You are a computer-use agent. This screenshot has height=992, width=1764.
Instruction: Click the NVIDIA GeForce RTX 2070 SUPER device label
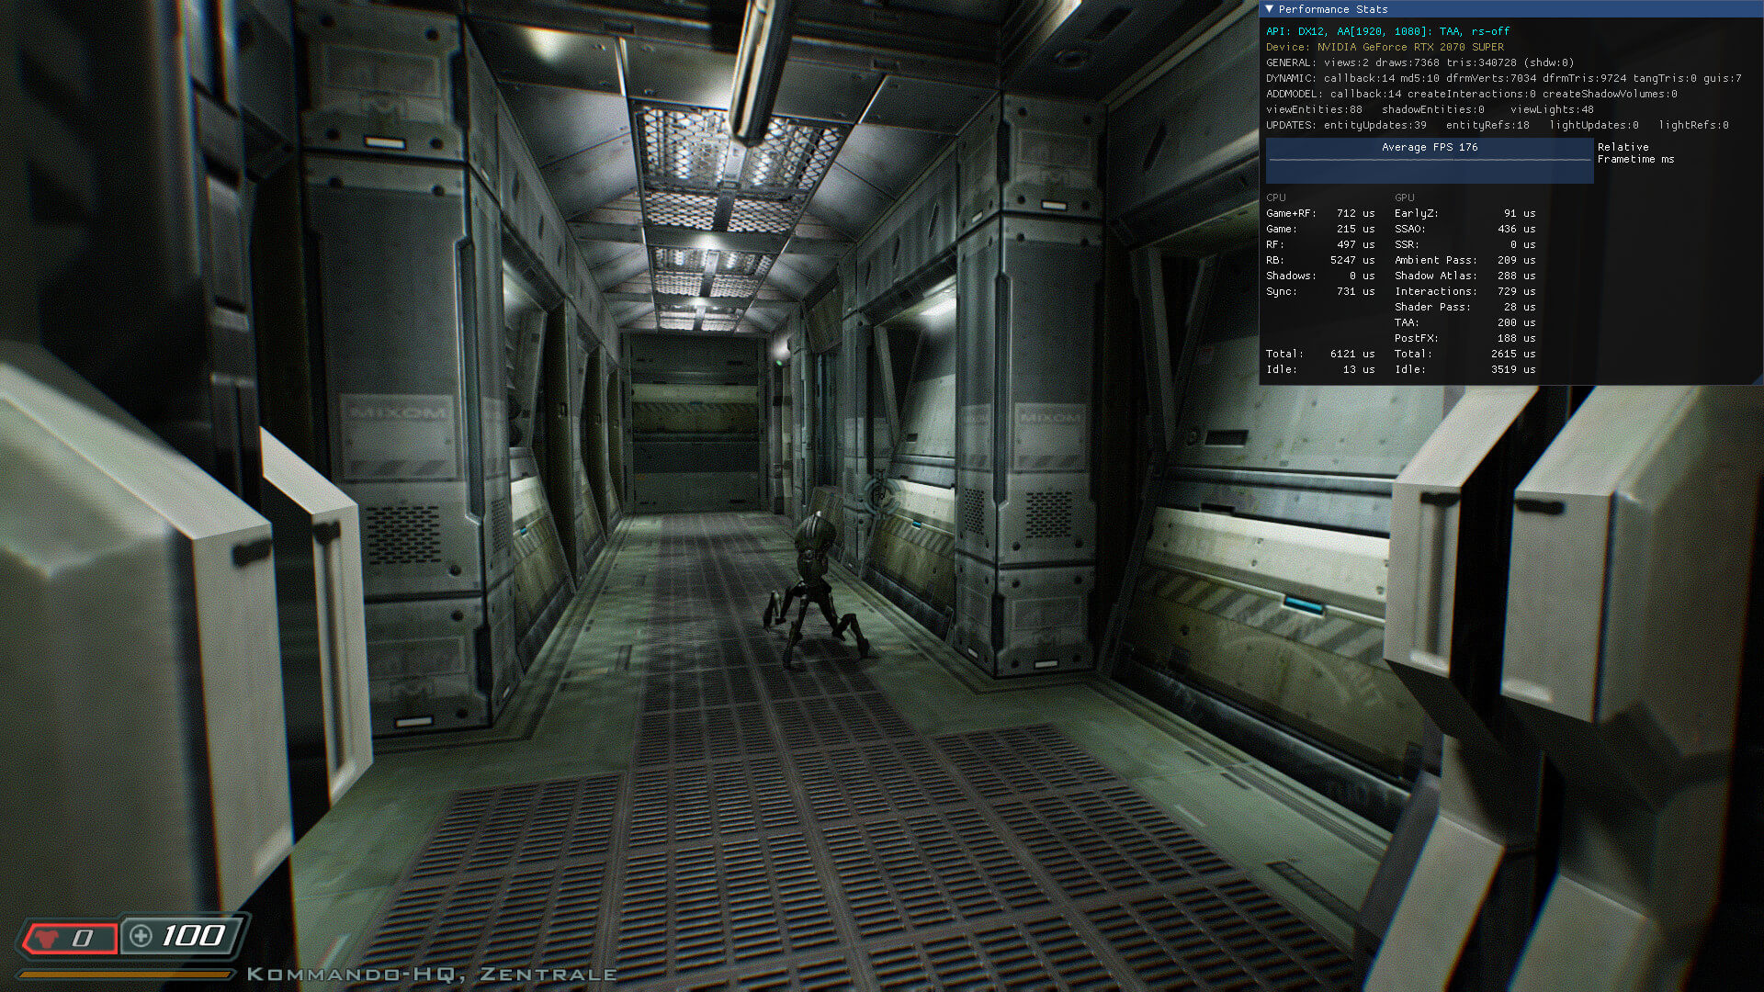(1410, 47)
